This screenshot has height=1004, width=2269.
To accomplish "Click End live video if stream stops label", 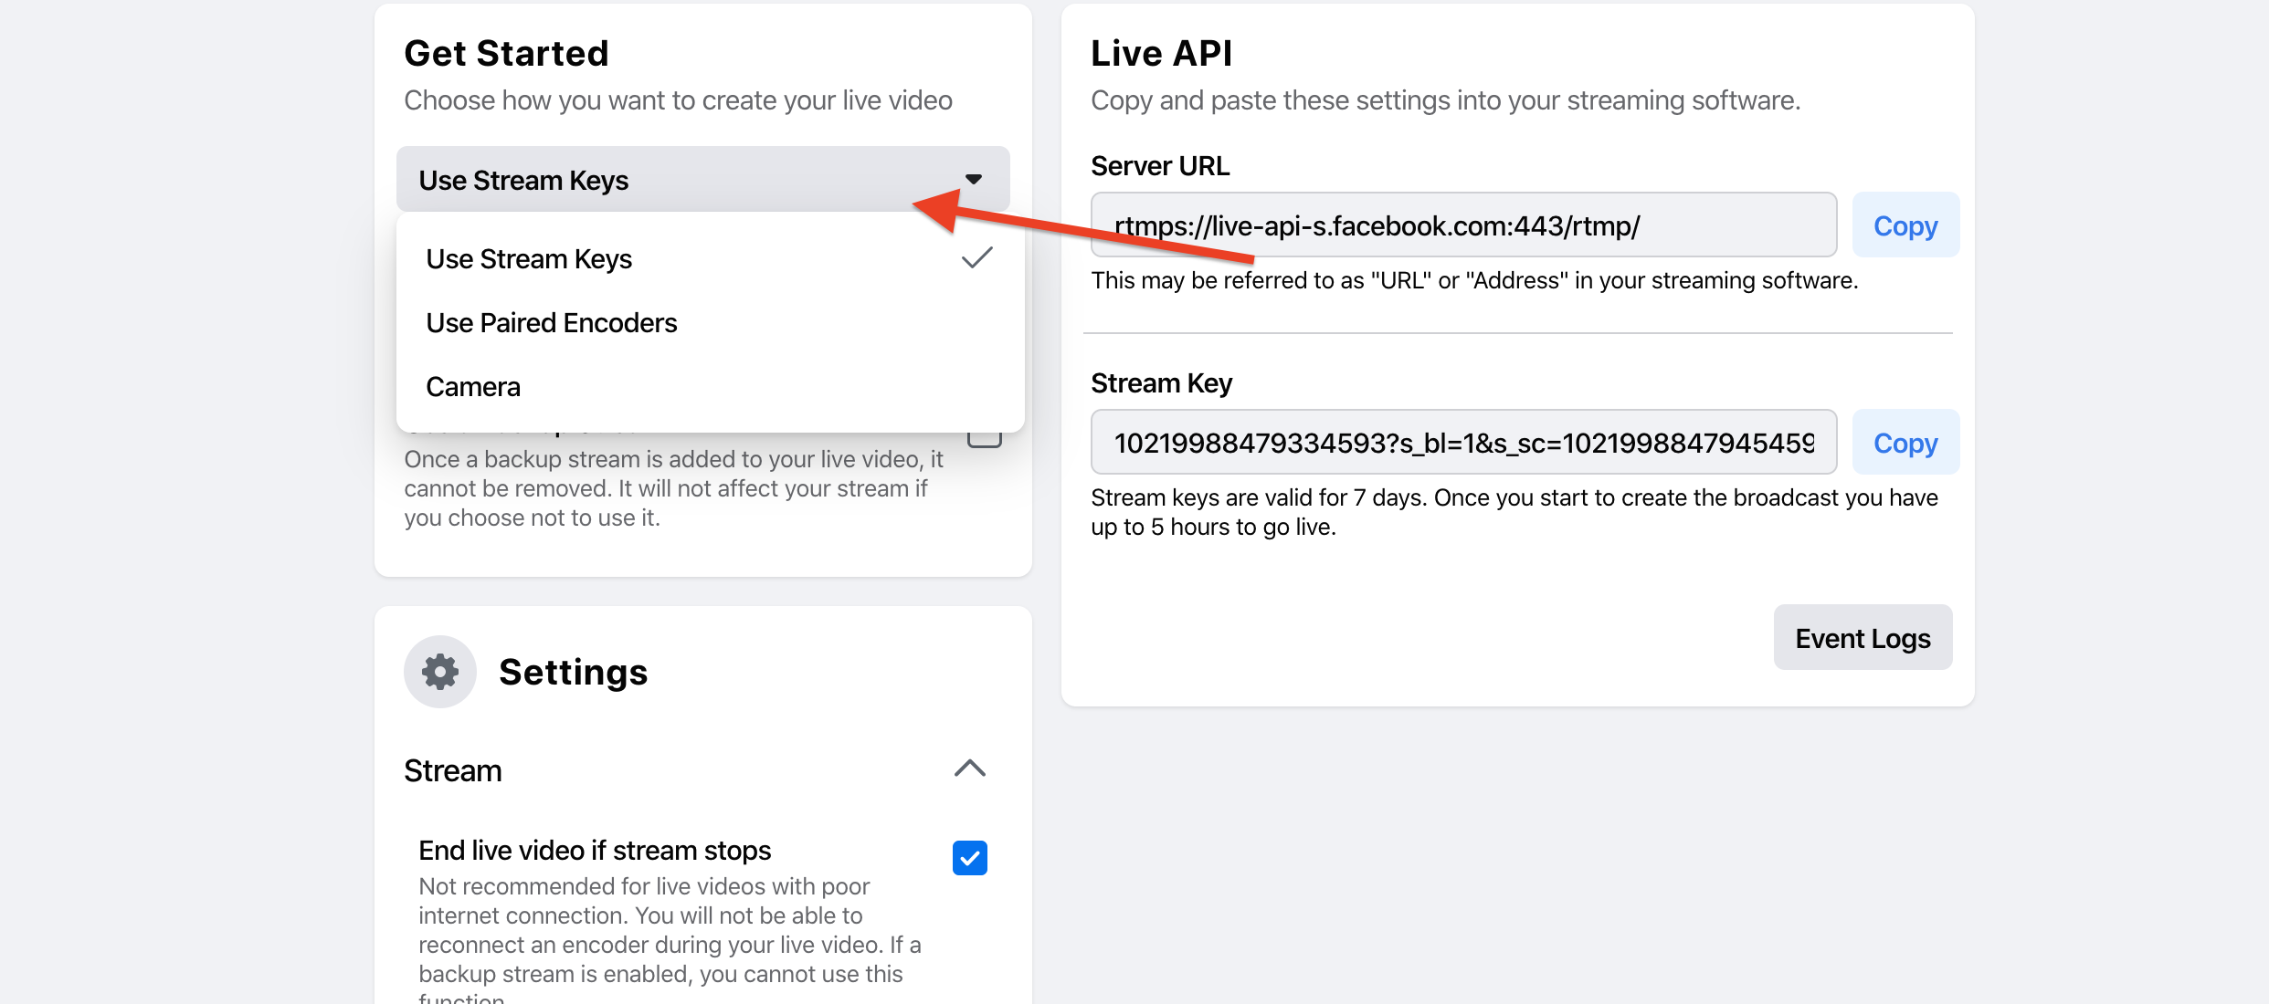I will (595, 851).
